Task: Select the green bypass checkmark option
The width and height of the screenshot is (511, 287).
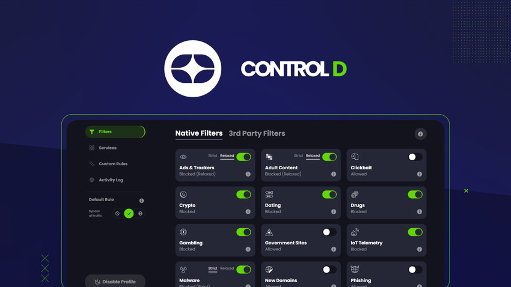Action: pos(129,214)
